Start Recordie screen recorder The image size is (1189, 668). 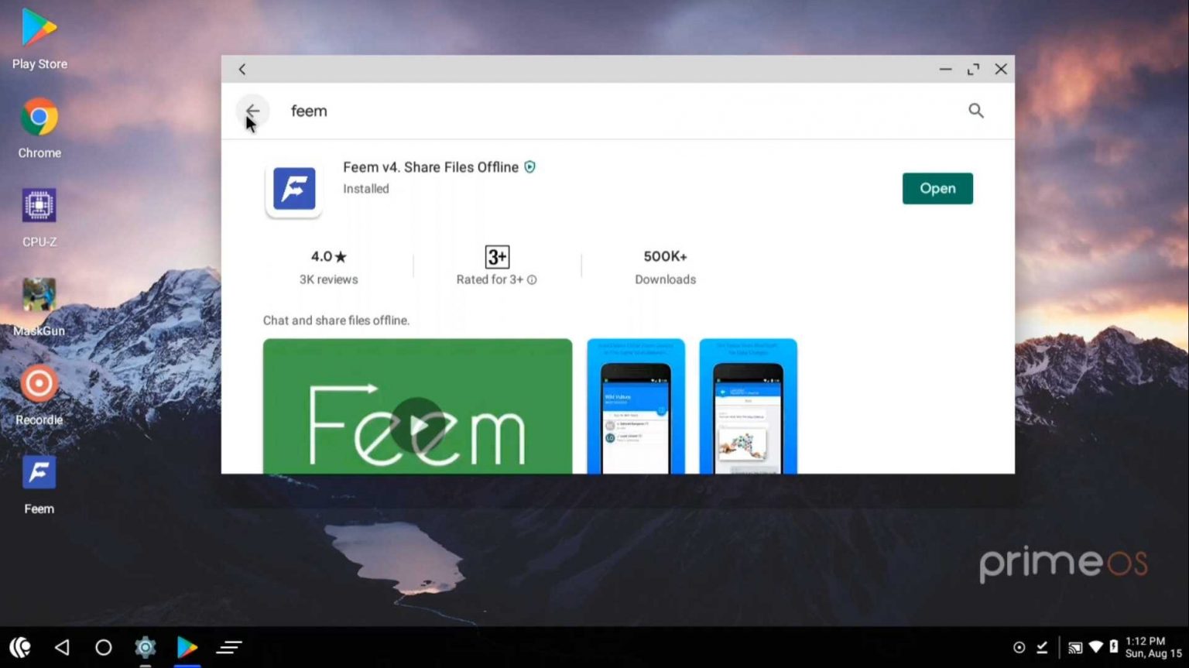point(39,384)
